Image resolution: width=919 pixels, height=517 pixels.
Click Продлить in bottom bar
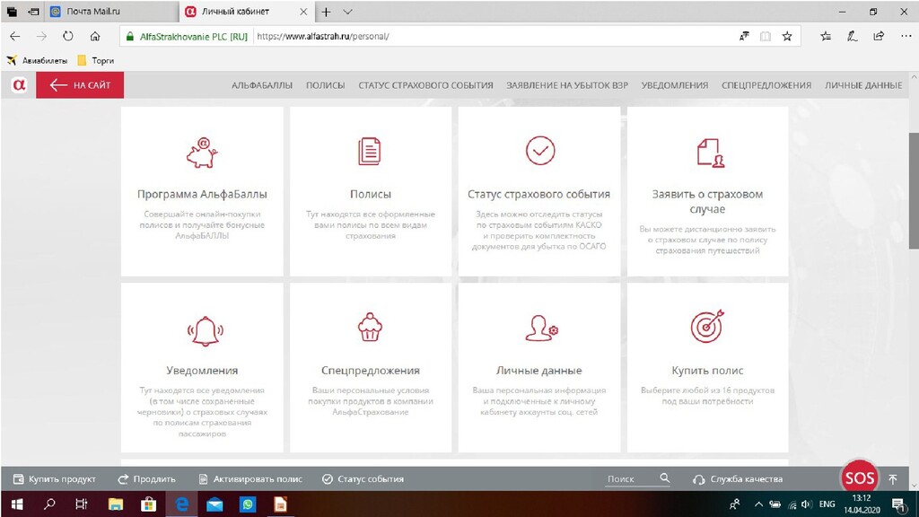click(146, 479)
